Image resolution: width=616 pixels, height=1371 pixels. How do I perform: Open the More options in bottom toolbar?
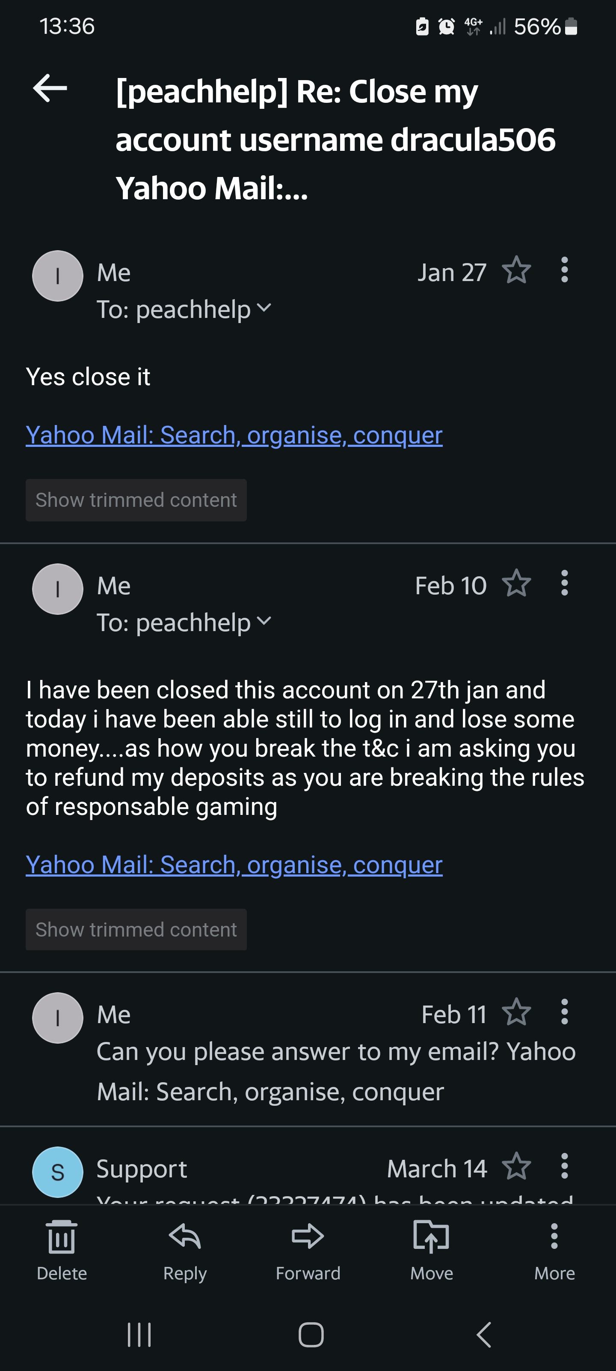554,1237
